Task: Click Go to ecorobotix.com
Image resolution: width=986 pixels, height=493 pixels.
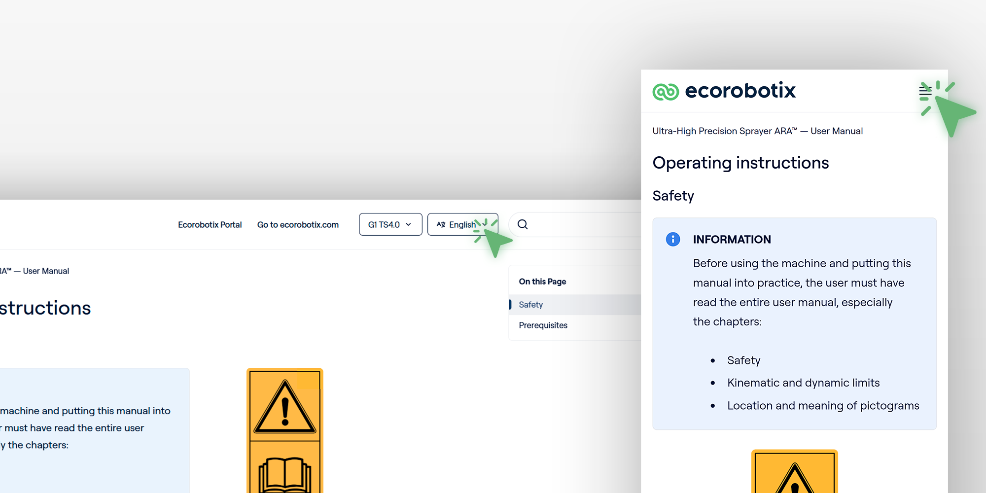Action: (298, 224)
